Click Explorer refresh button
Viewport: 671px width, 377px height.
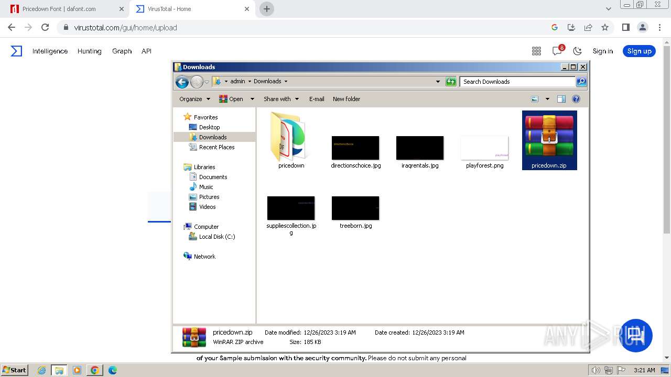pos(451,81)
